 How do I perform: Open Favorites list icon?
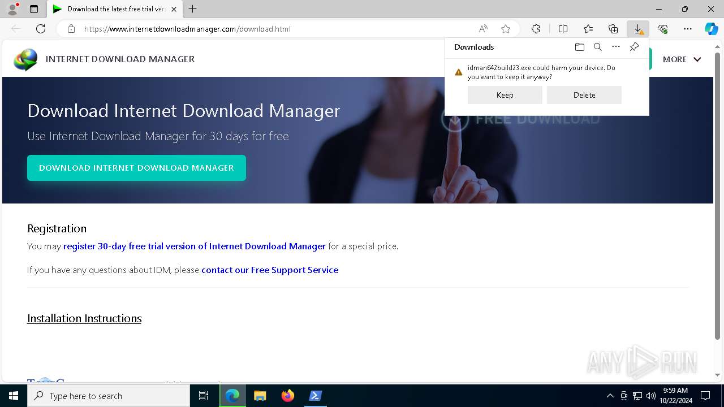click(588, 29)
